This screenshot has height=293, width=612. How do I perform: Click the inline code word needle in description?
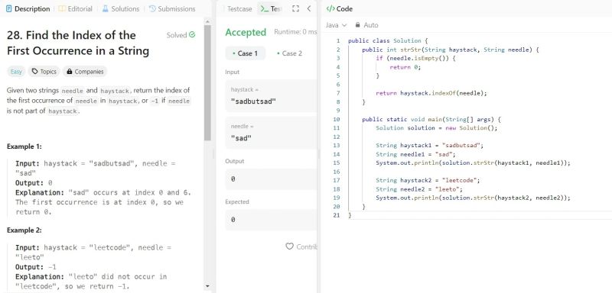coord(73,91)
